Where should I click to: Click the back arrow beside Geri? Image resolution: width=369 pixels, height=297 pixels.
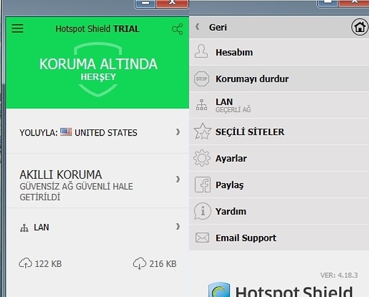tap(197, 27)
